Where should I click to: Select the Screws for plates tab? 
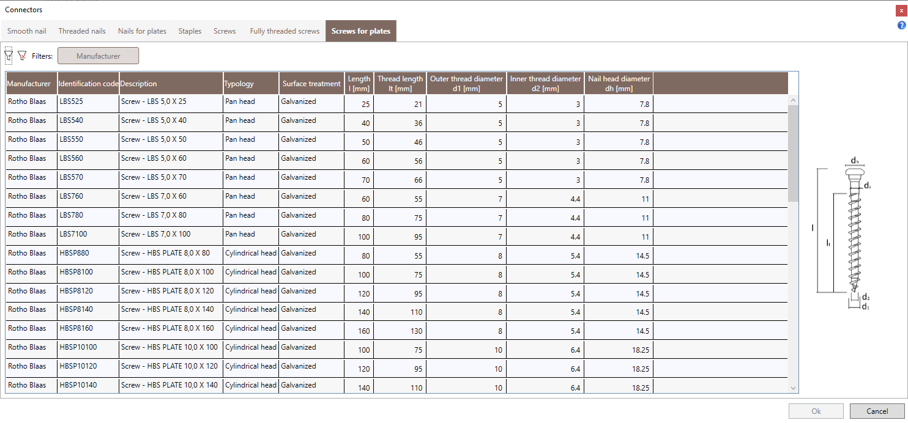(361, 31)
